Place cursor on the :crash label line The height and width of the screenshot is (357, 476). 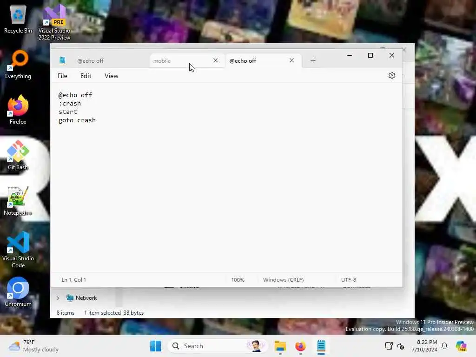[70, 104]
